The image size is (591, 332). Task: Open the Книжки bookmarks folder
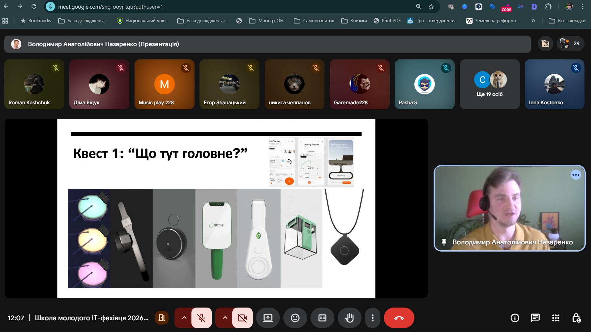click(354, 21)
